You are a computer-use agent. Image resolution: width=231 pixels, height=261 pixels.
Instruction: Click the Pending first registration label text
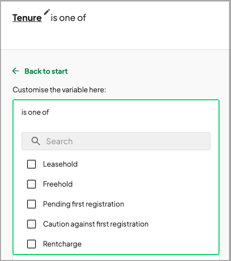83,204
